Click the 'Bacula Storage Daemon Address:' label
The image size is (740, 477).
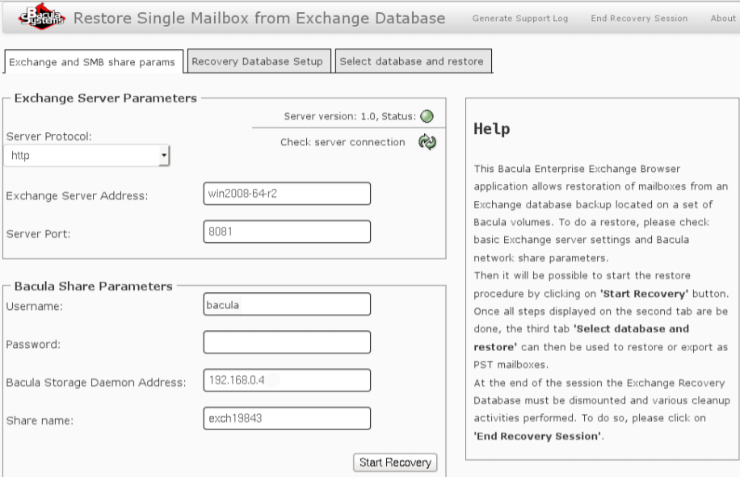tap(96, 383)
